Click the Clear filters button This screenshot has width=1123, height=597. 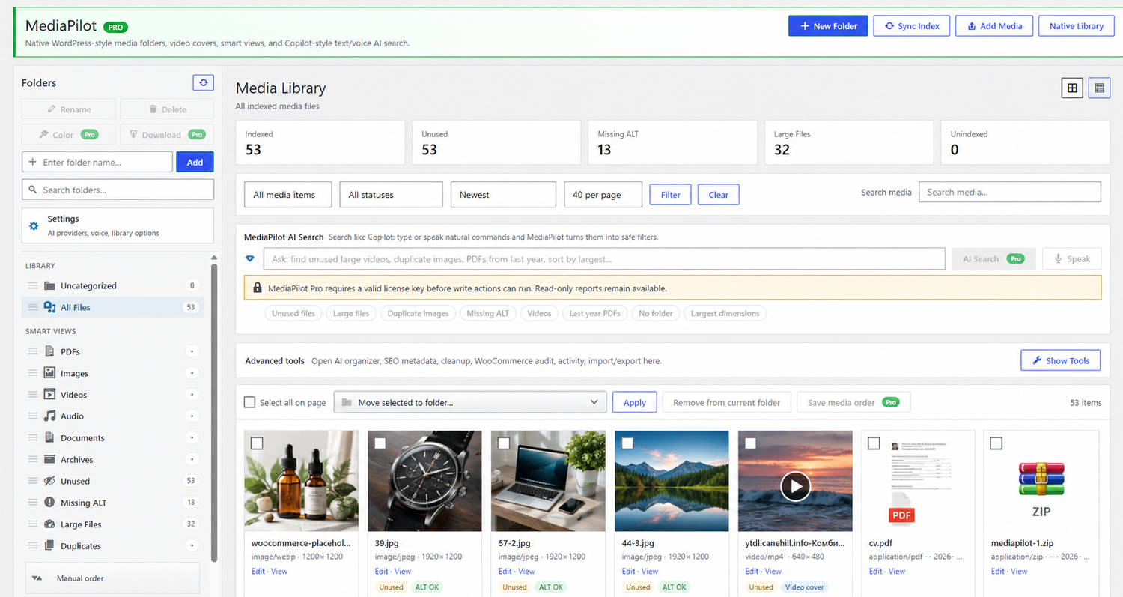click(x=718, y=194)
